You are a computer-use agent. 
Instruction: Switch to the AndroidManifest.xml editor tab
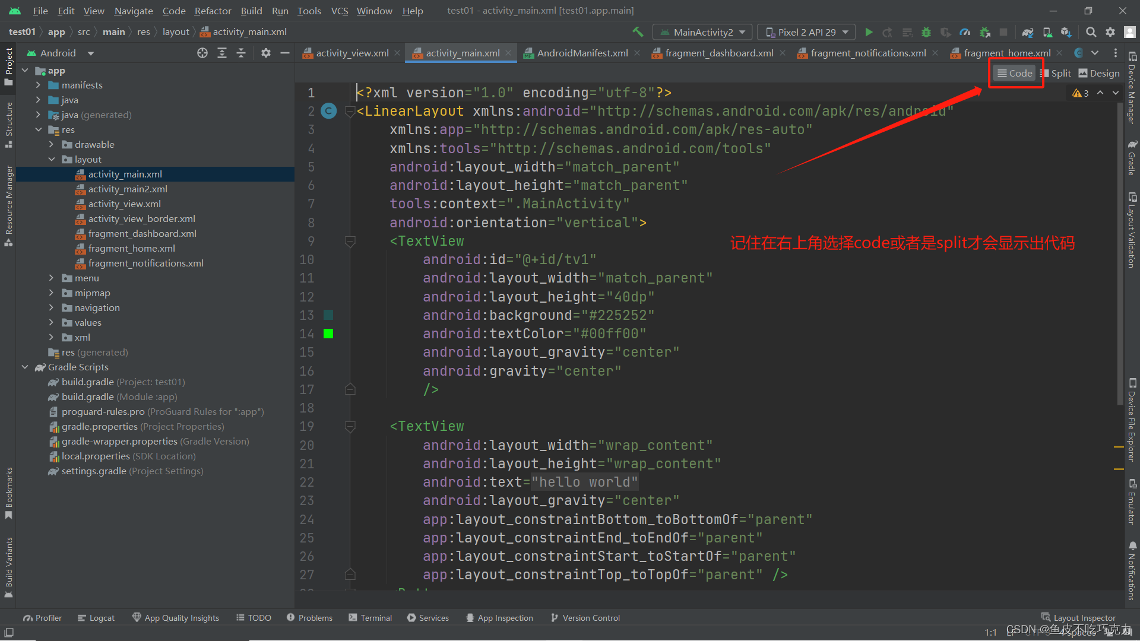(x=582, y=53)
